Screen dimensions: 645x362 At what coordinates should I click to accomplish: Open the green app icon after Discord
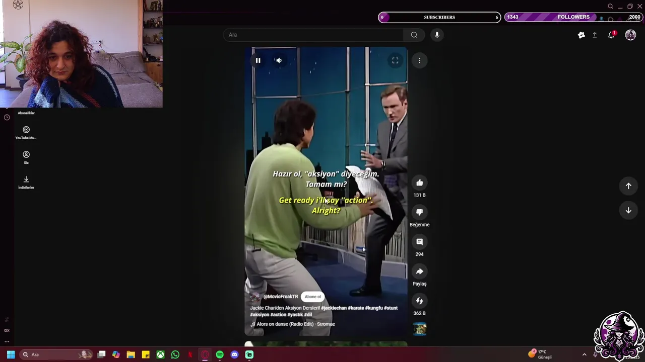click(249, 354)
